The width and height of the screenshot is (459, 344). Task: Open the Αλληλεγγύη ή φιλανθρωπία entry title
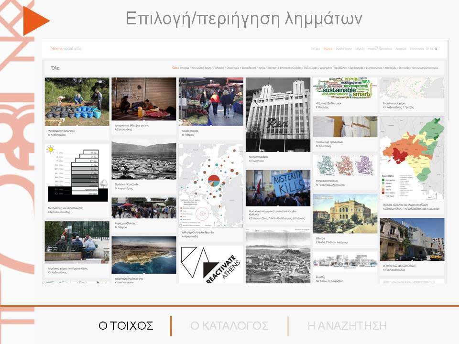198,233
